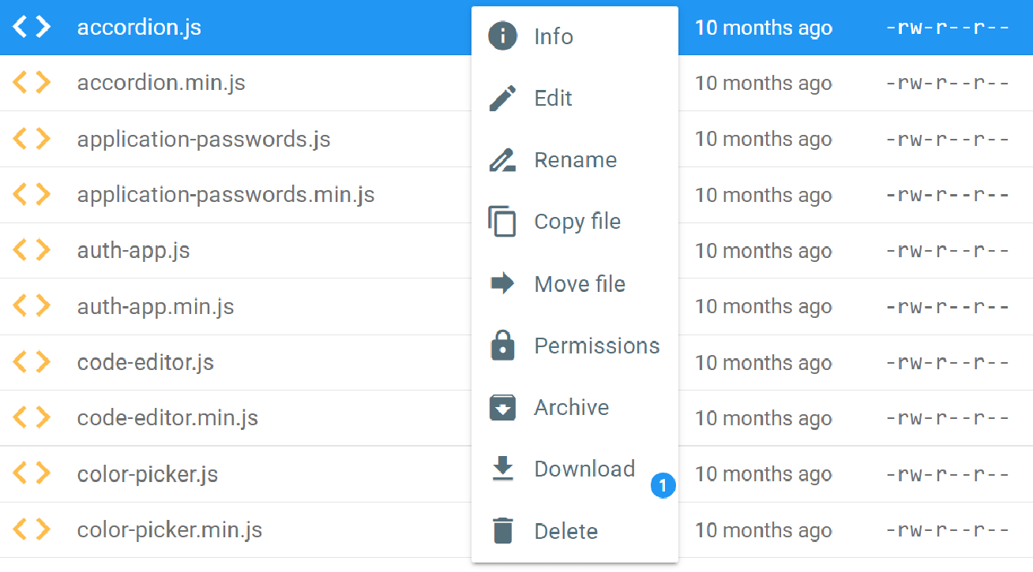Choose Rename from the context menu
The height and width of the screenshot is (572, 1033).
(x=576, y=159)
